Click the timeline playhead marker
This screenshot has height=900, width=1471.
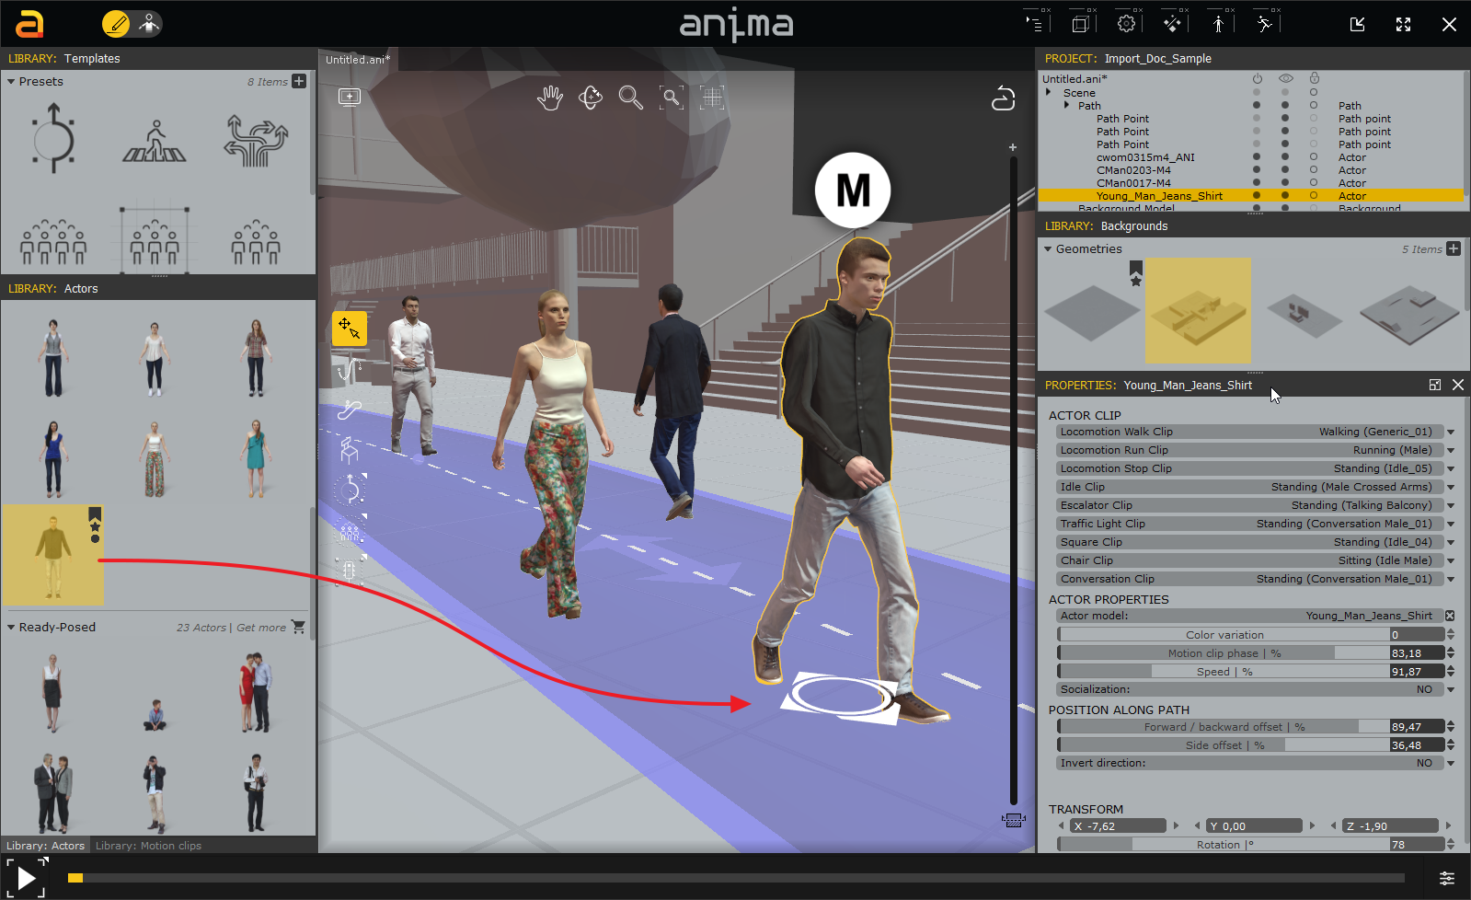pos(75,878)
